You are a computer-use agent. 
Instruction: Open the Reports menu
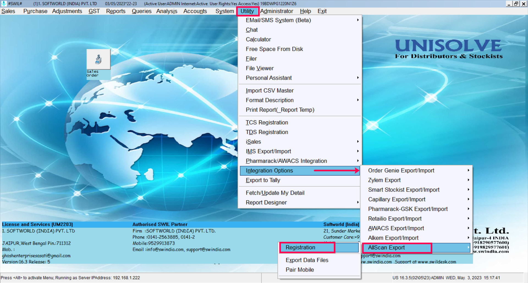pos(116,11)
